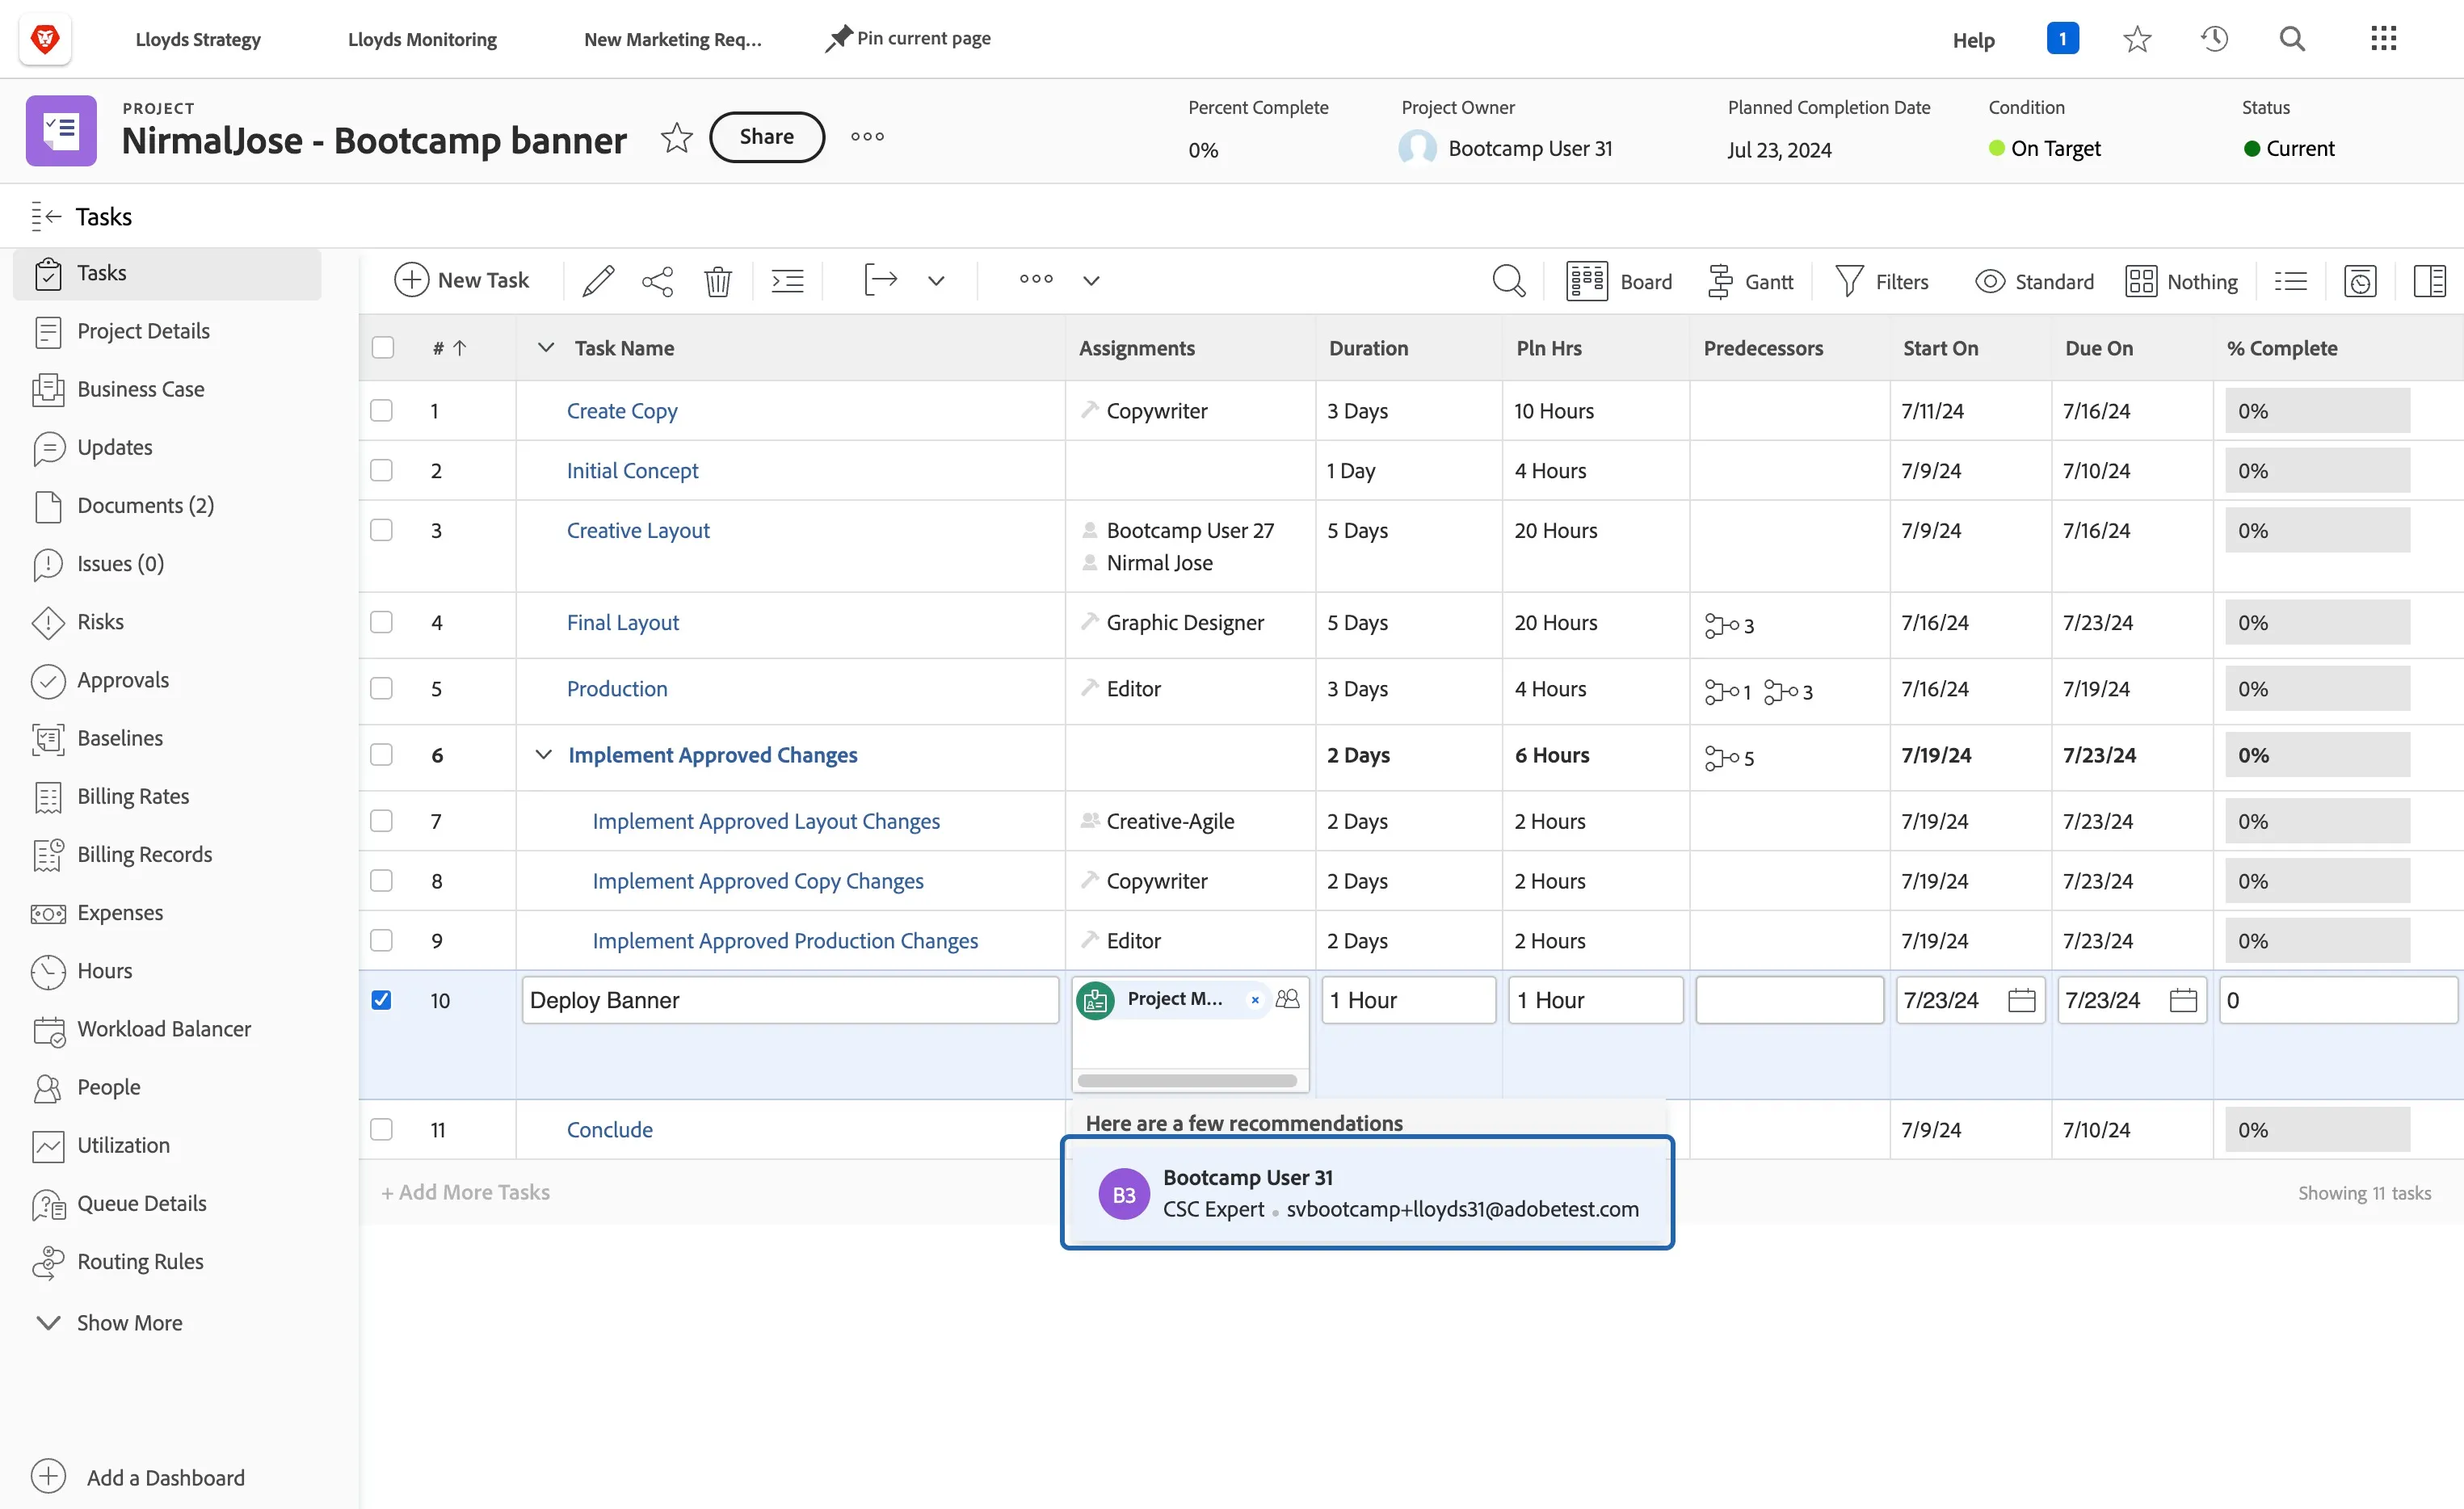Open the main menu grid icon

(x=2383, y=39)
